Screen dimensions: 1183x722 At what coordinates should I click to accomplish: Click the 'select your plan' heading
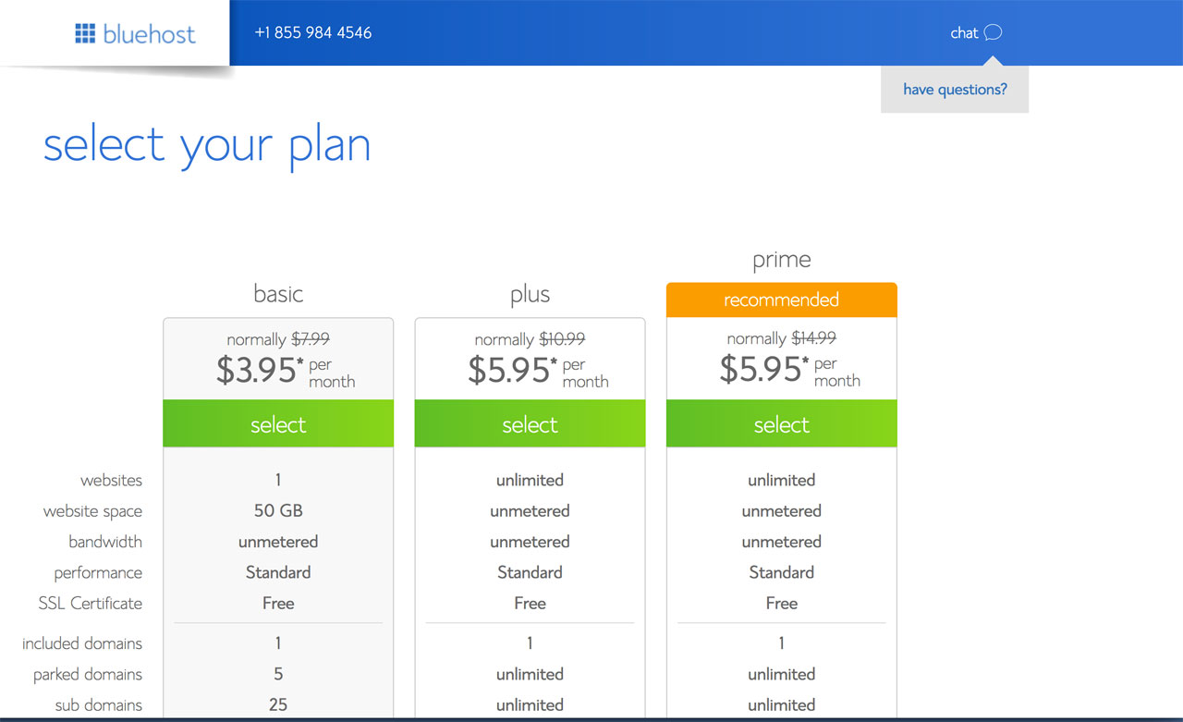pyautogui.click(x=207, y=146)
